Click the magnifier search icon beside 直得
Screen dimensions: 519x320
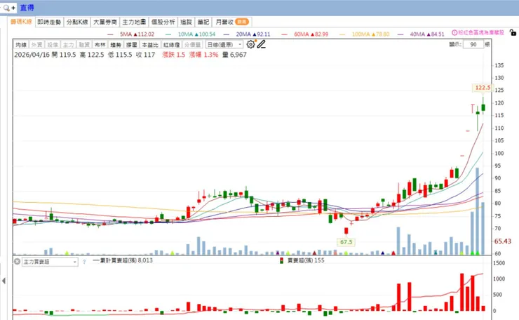[x=6, y=8]
